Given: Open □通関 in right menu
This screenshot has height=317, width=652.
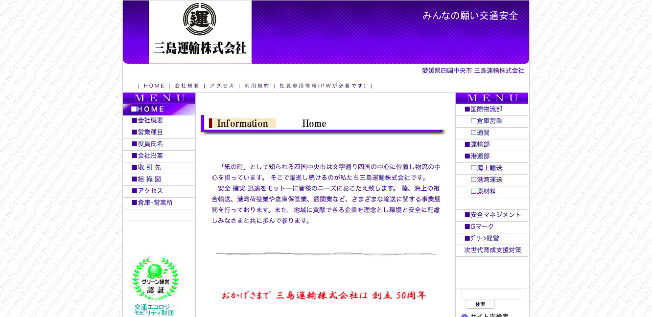Looking at the screenshot, I should tap(492, 133).
